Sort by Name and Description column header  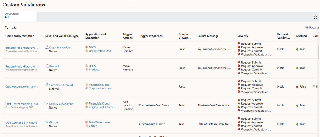coord(20,36)
